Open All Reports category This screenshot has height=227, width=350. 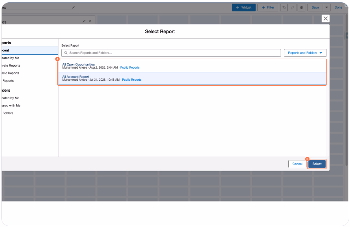(8, 81)
